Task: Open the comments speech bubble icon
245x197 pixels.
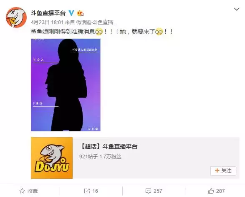Action: [148, 191]
